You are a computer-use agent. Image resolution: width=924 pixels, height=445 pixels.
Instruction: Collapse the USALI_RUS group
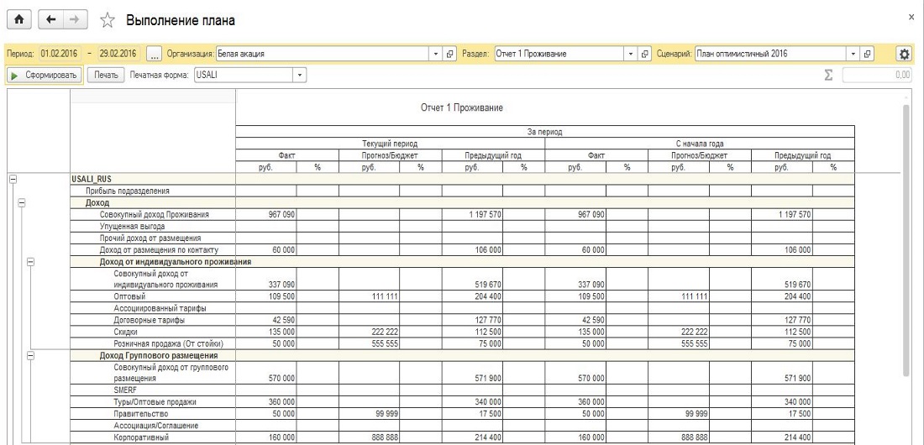12,179
